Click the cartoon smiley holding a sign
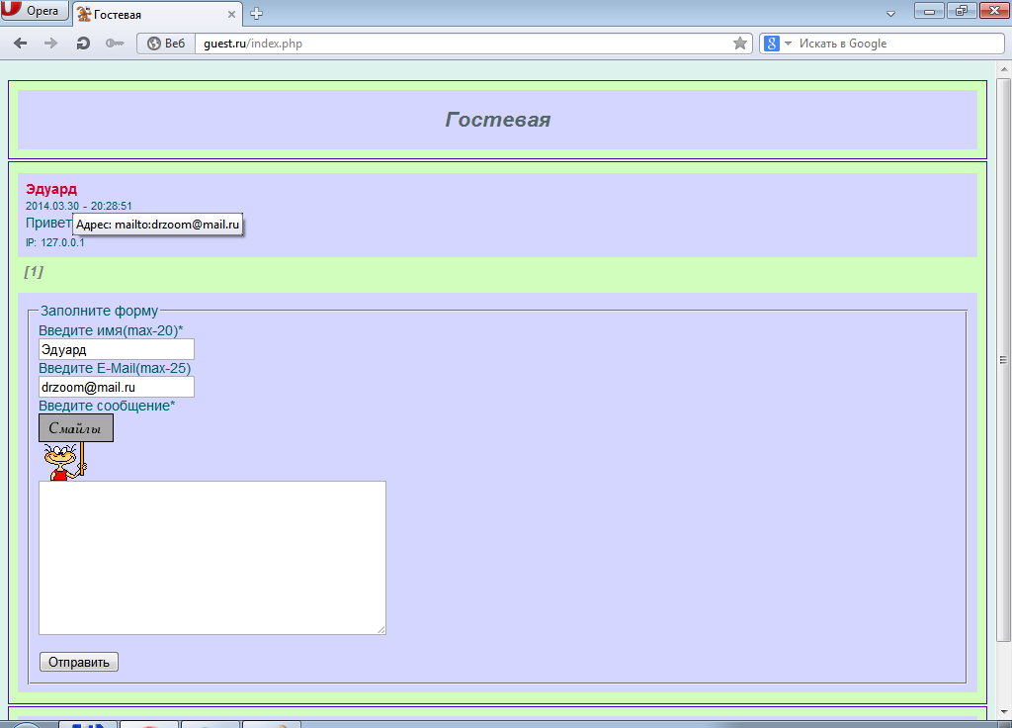 point(64,461)
